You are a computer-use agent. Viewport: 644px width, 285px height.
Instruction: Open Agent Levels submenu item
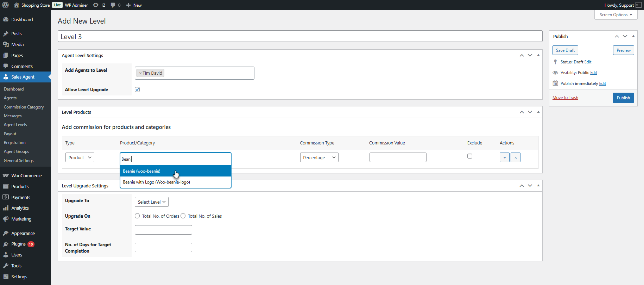coord(15,125)
